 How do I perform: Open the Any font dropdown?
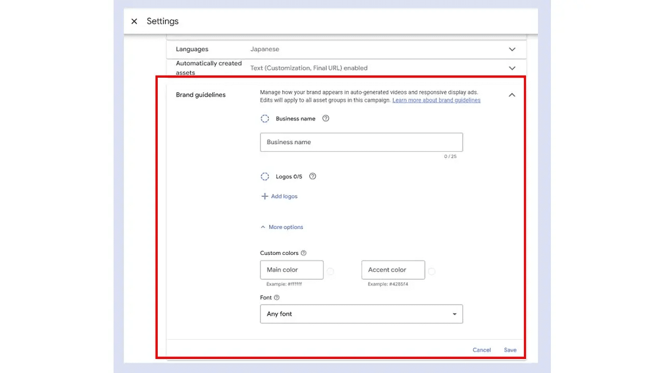click(x=361, y=314)
